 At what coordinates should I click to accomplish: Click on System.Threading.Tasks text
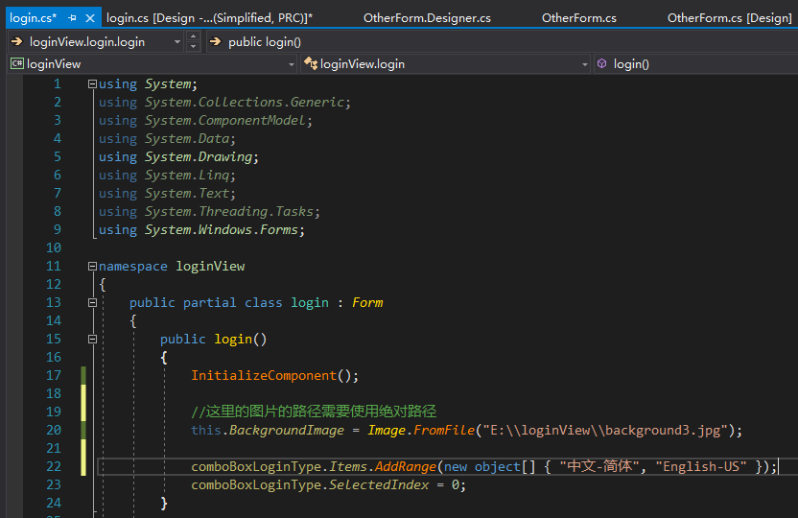pyautogui.click(x=229, y=212)
